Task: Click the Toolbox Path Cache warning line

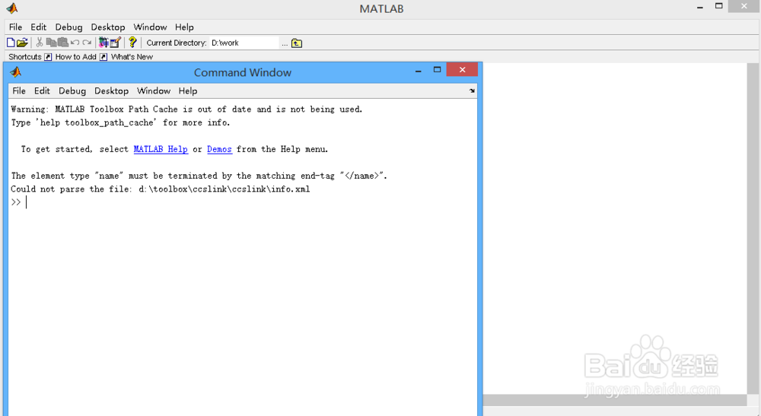Action: (186, 109)
